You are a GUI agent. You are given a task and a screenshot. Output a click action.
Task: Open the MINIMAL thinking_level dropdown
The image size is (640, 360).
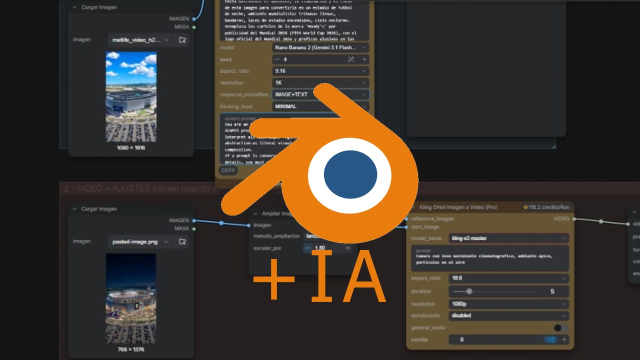point(320,106)
